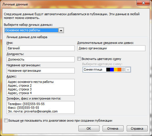Viewport: 152px width, 136px height.
Task: Click inside the Адрес multiline text box
Action: pos(41,87)
